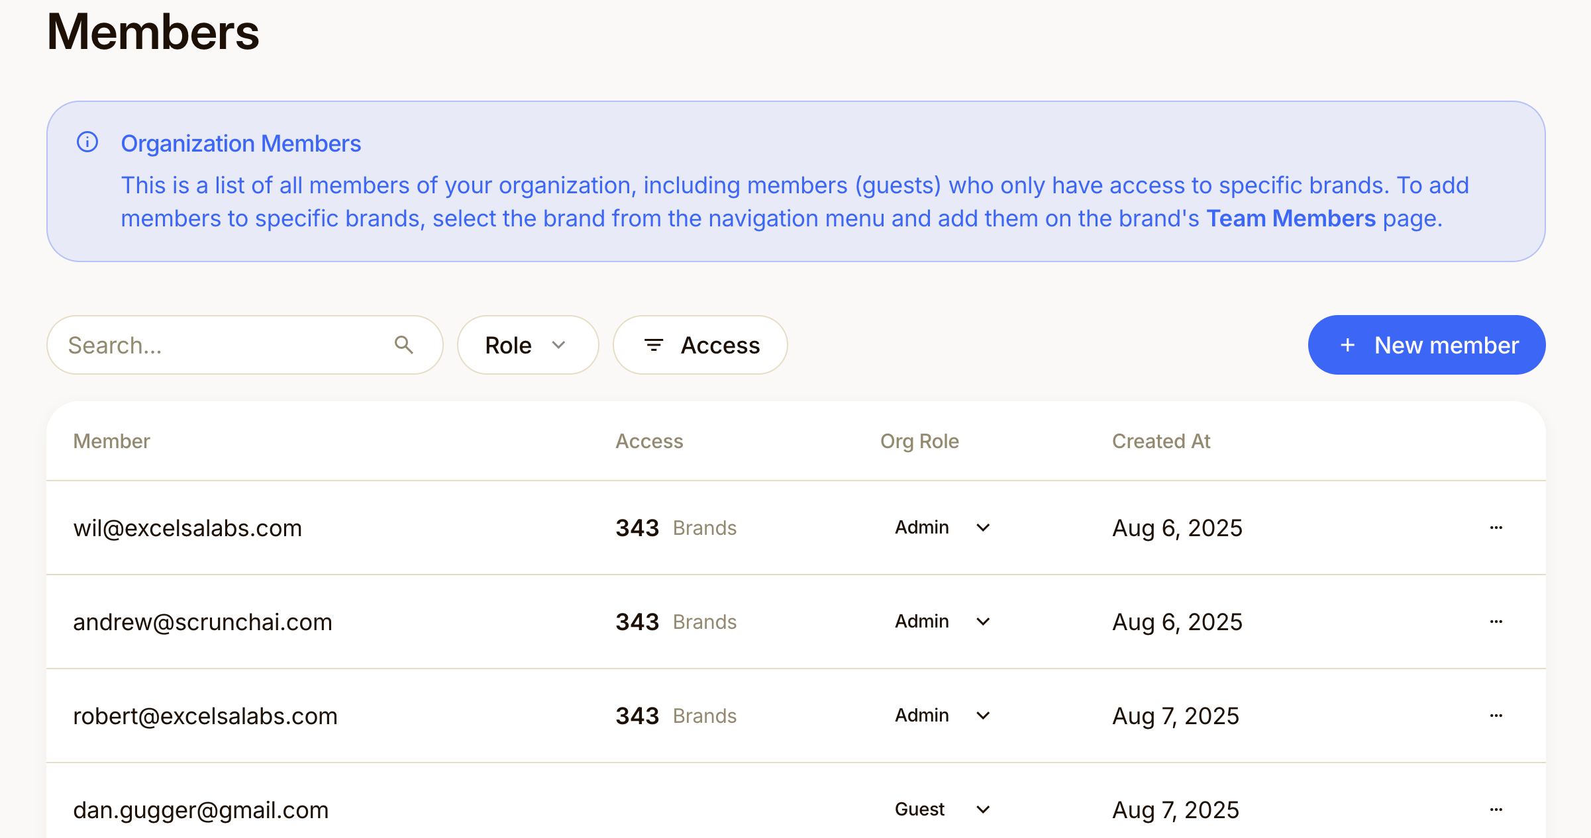Add a New member

1427,345
